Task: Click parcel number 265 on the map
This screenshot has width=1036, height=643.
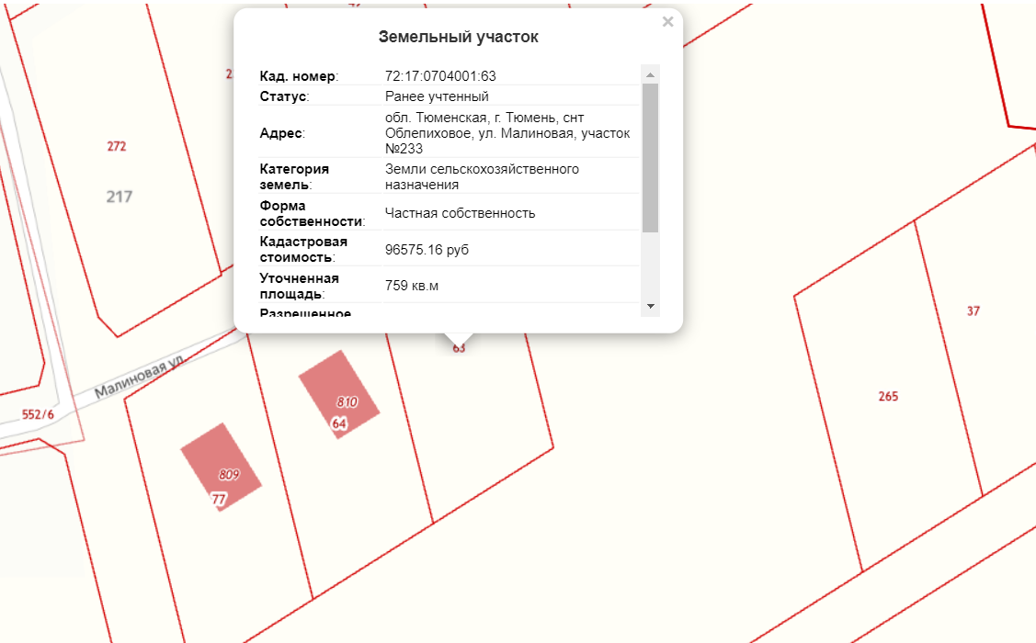Action: (888, 396)
